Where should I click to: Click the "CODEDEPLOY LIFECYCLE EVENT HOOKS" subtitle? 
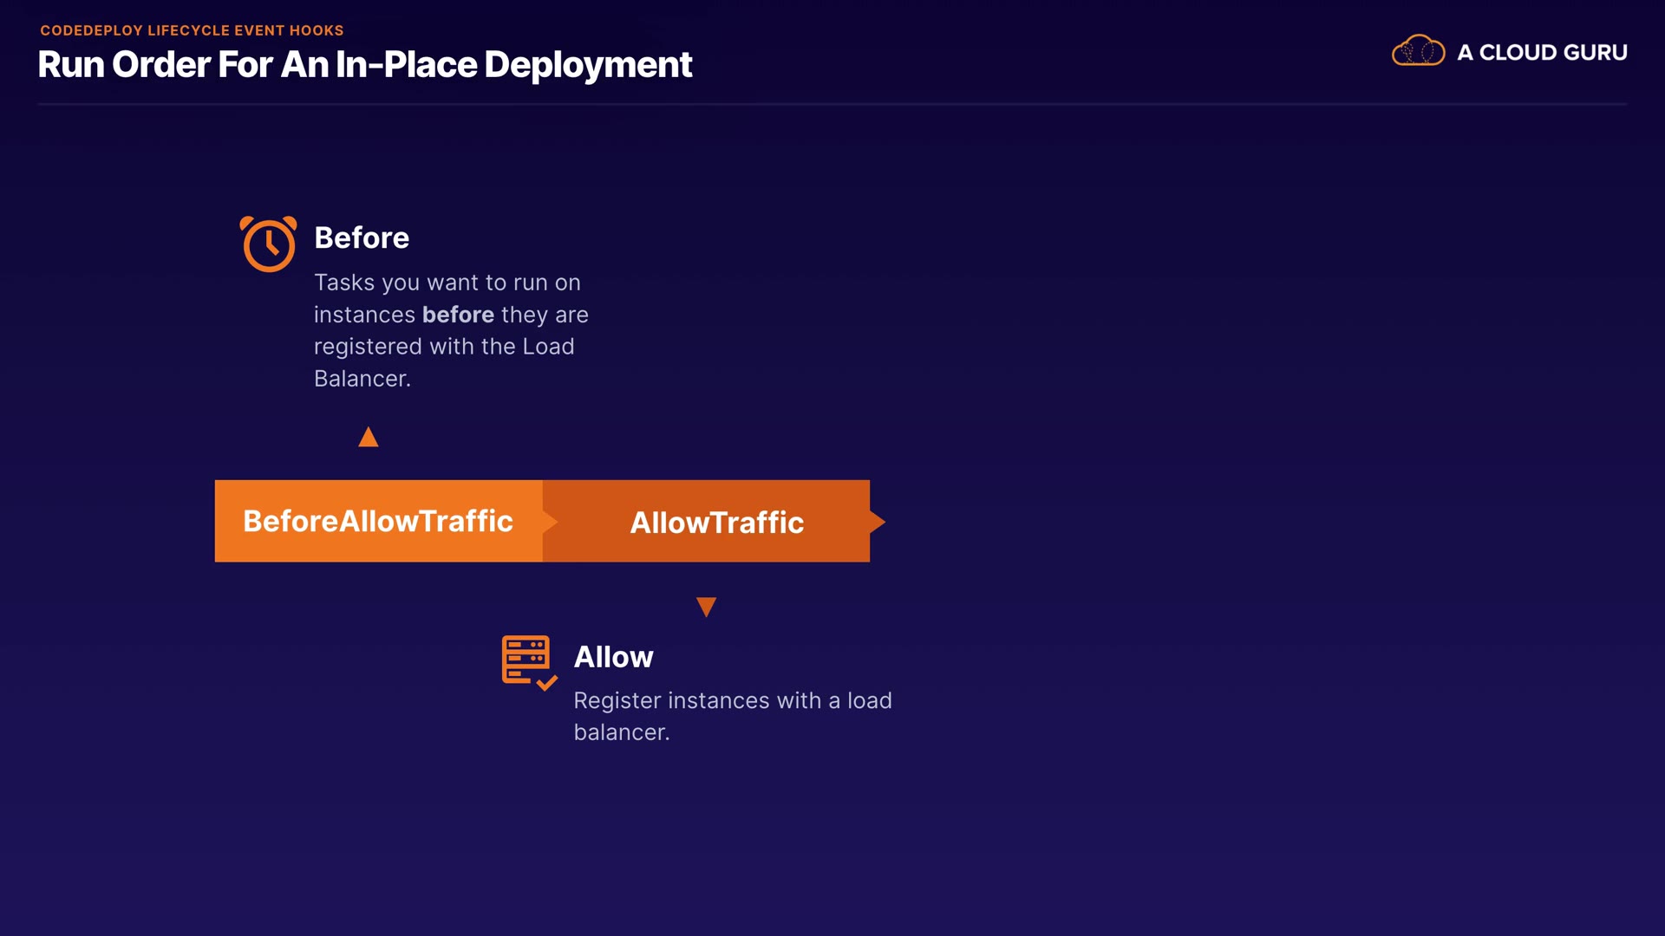[192, 30]
